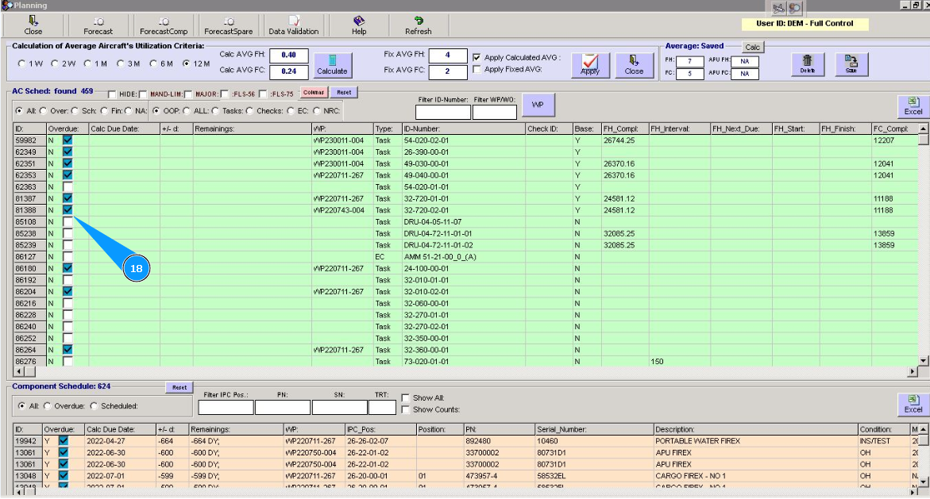This screenshot has width=930, height=499.
Task: Click the Calculate button with calculator icon
Action: [x=332, y=64]
